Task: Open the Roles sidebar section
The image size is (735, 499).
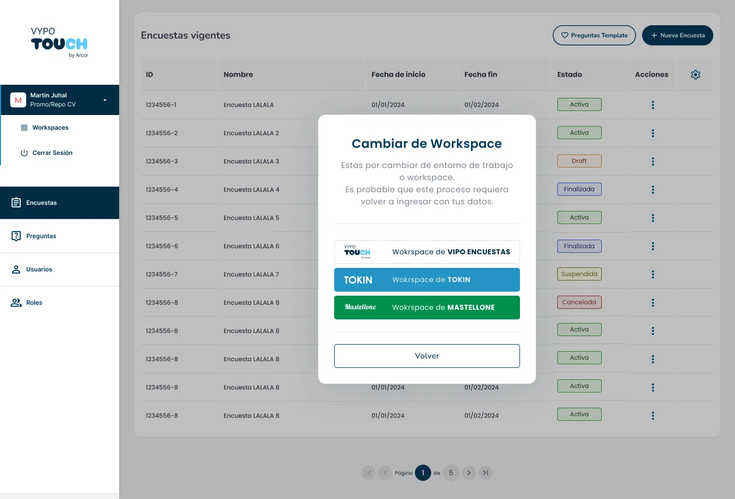Action: (60, 303)
